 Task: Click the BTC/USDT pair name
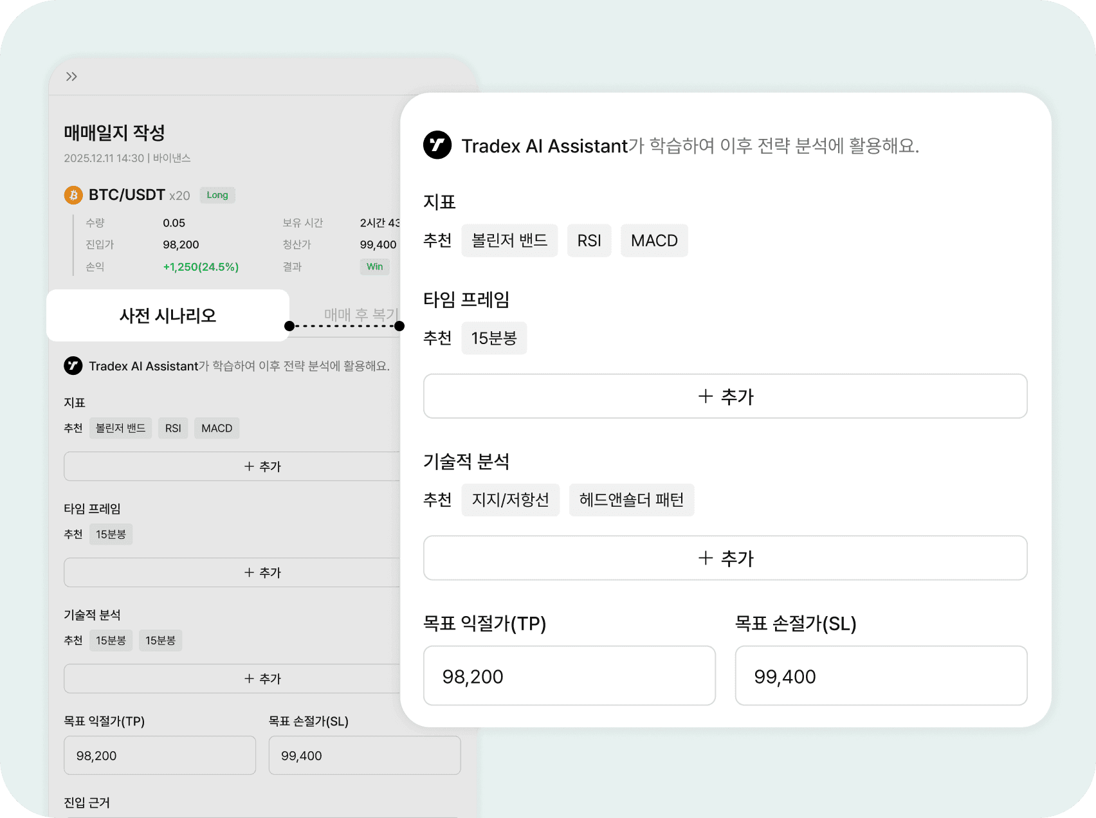pos(127,195)
